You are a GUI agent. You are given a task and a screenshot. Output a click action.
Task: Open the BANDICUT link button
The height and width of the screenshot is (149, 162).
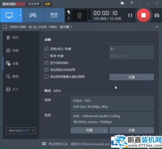point(21,131)
